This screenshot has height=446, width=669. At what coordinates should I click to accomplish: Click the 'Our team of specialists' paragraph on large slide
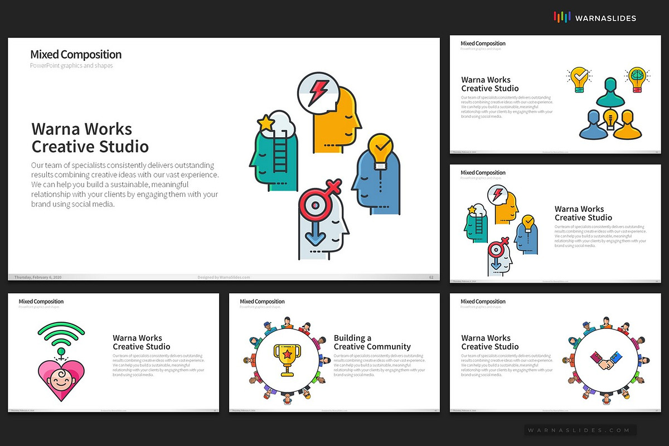[125, 185]
